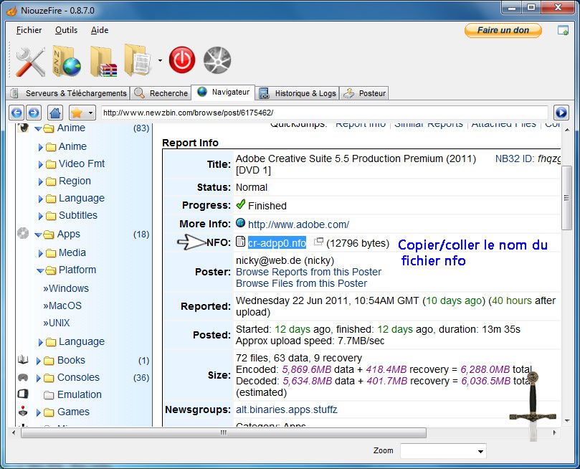Open the Aide menu
The image size is (580, 469).
(x=100, y=30)
